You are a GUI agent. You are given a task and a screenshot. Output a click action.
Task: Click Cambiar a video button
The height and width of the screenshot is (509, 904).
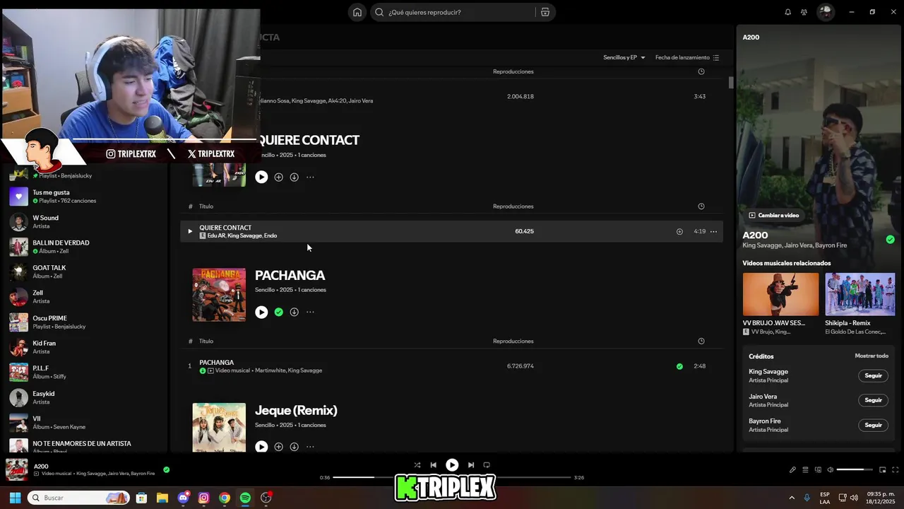[774, 215]
